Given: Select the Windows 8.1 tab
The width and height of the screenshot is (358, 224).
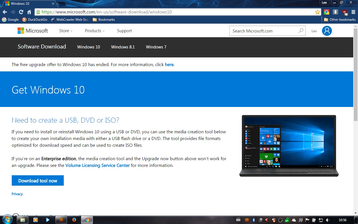Looking at the screenshot, I should point(123,47).
